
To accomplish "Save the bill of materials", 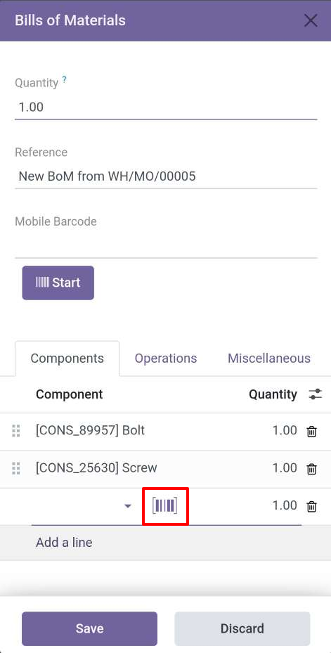I will click(x=89, y=628).
